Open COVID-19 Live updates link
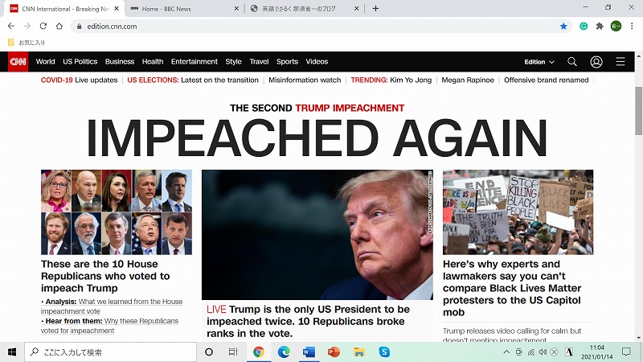Viewport: 643px width, 362px height. (x=79, y=80)
